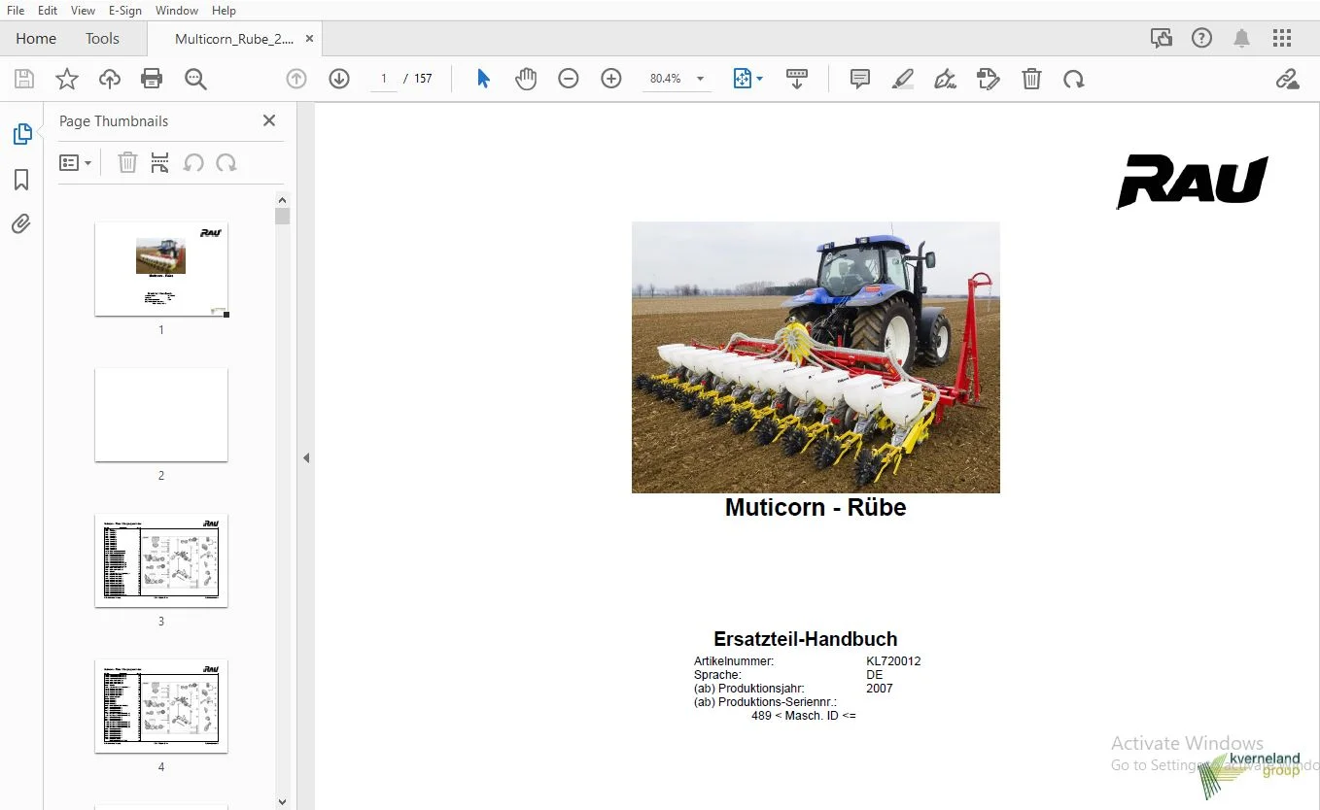Open the apps grid launcher
The width and height of the screenshot is (1320, 810).
1282,39
